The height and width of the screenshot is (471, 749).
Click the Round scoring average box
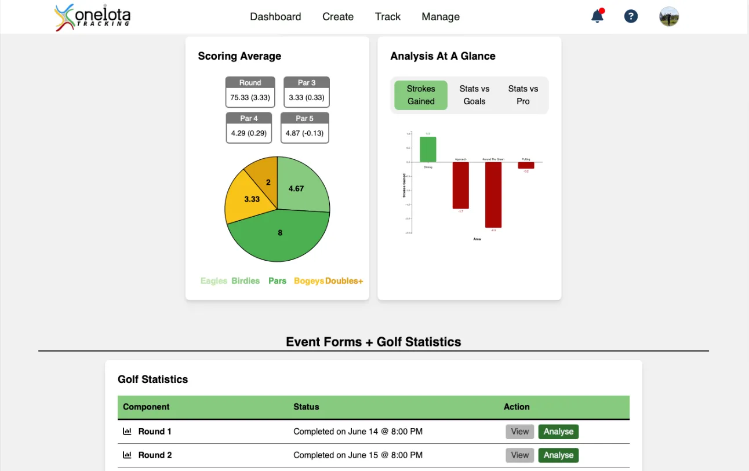pos(250,92)
